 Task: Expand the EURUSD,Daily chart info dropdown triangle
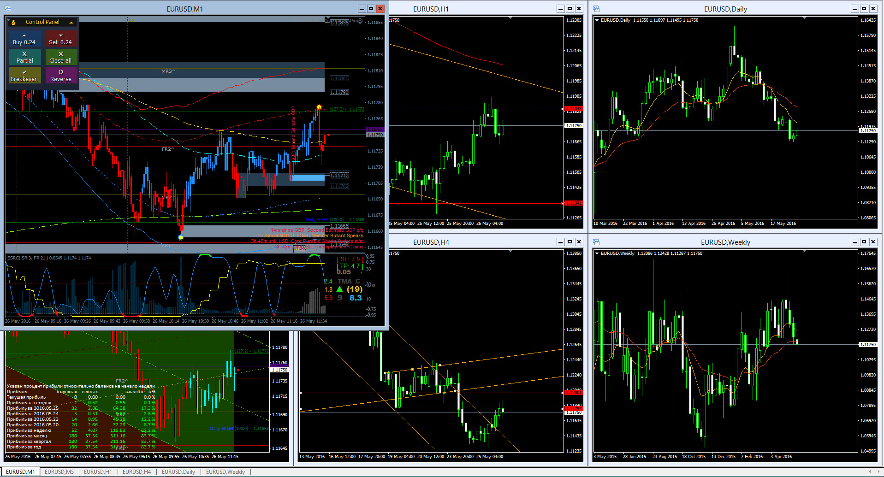(597, 20)
